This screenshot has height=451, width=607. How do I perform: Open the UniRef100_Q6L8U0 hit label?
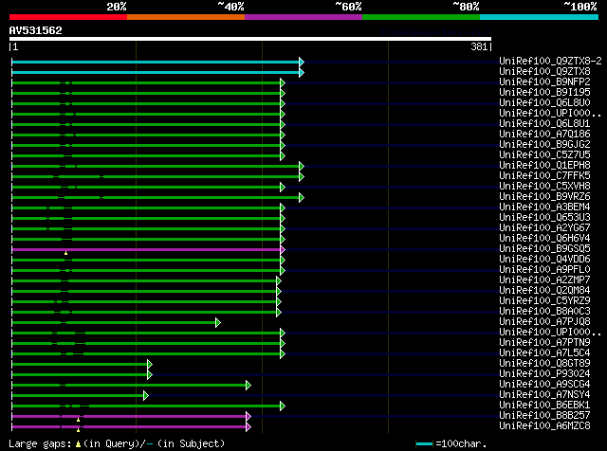point(544,102)
